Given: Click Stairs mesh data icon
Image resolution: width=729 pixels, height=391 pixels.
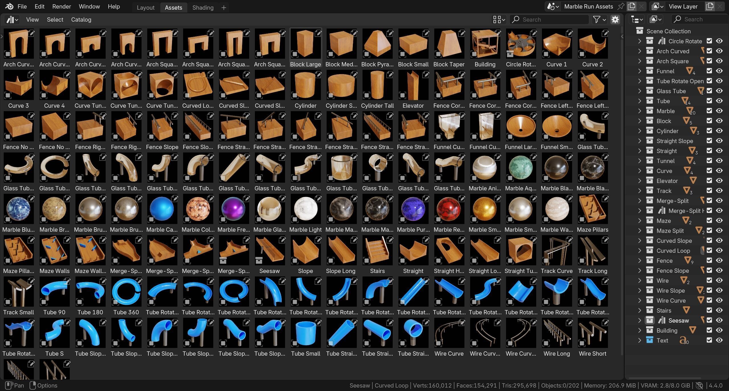Looking at the screenshot, I should (x=686, y=310).
